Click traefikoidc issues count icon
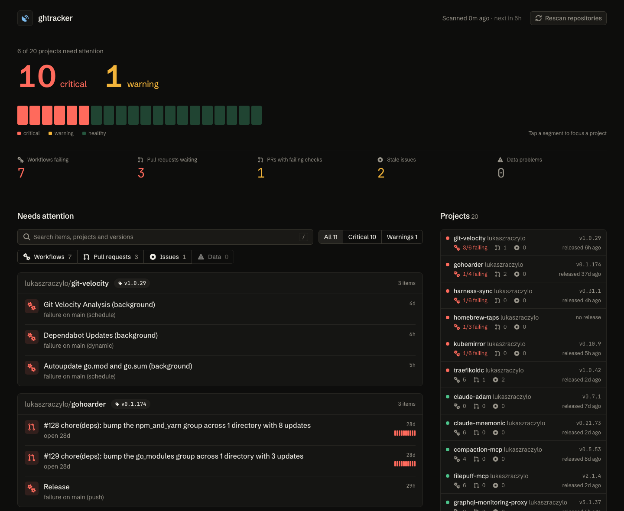Screen dimensions: 624x511 click(495, 380)
